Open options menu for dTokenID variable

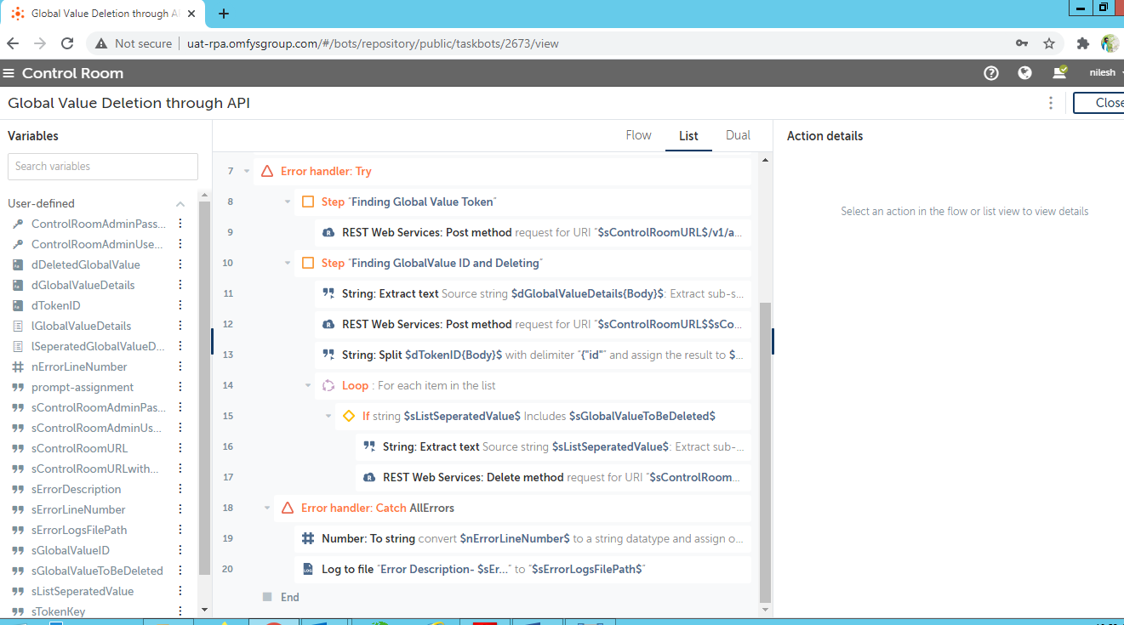tap(180, 305)
